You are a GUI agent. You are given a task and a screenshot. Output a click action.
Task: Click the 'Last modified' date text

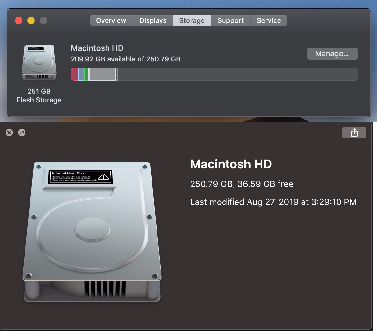273,202
